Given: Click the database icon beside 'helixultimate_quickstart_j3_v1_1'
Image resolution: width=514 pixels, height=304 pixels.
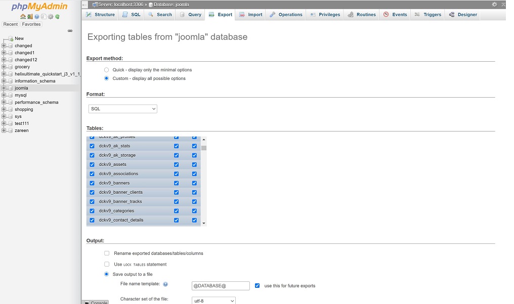Looking at the screenshot, I should (x=11, y=74).
